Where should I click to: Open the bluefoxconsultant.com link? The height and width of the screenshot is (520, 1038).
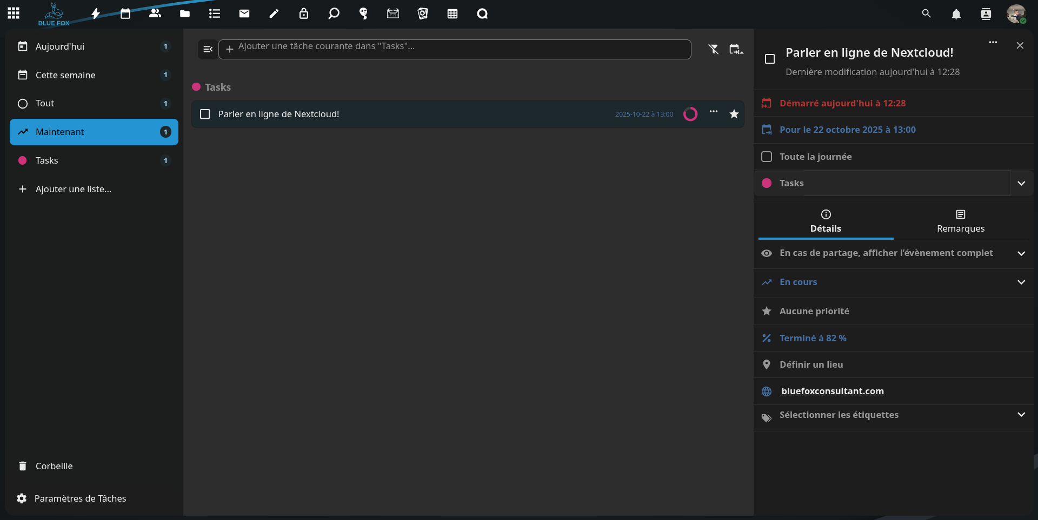click(x=832, y=391)
